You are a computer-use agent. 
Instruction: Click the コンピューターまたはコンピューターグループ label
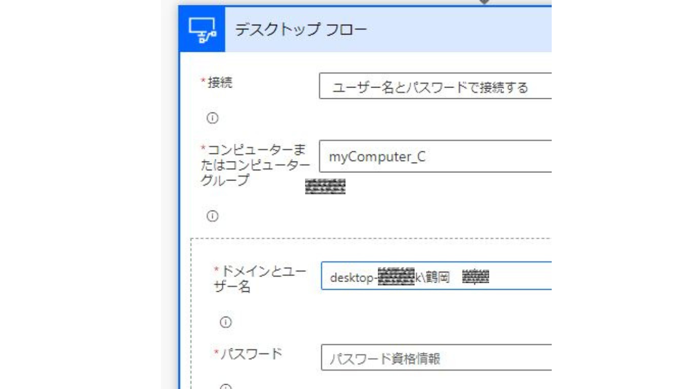click(x=255, y=165)
